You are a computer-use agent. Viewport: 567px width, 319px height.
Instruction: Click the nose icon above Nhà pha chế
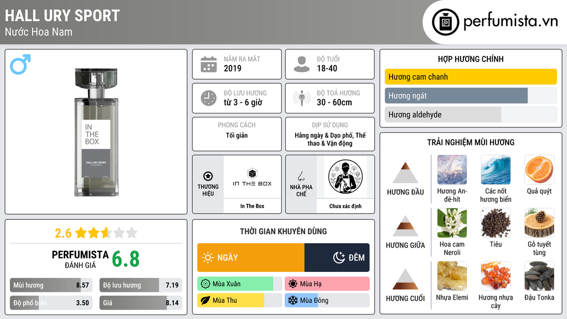point(301,176)
